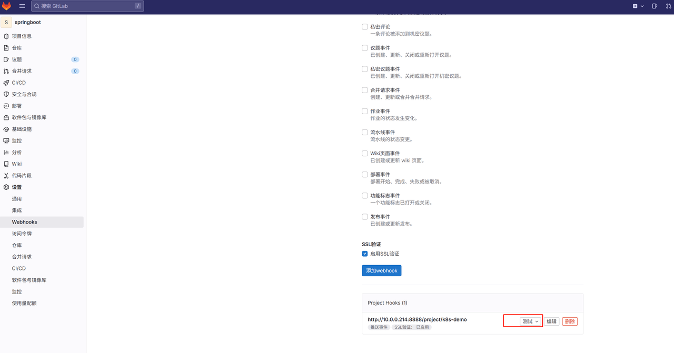The height and width of the screenshot is (353, 674).
Task: Open the create new plus dropdown
Action: coord(638,6)
